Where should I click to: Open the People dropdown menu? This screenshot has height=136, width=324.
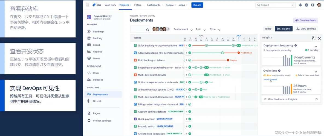[x=171, y=5]
